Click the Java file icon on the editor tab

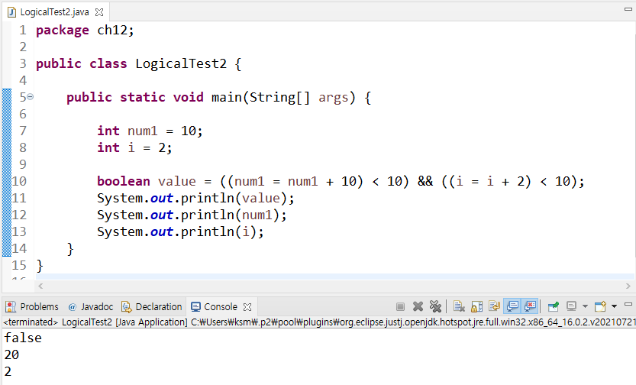click(x=11, y=12)
